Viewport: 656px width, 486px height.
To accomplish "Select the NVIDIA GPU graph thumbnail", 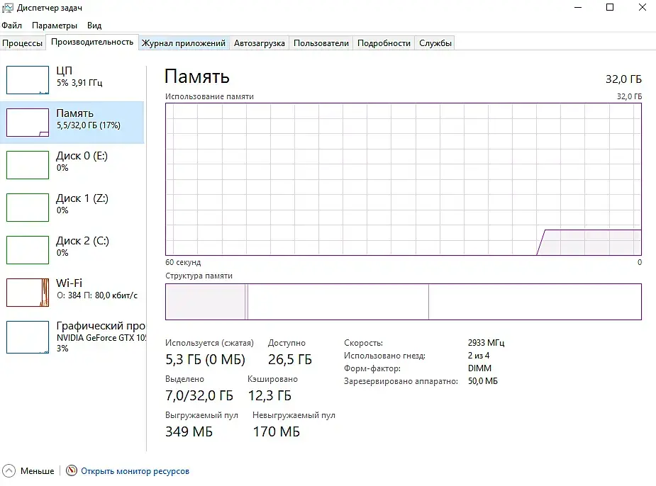I will pos(28,337).
